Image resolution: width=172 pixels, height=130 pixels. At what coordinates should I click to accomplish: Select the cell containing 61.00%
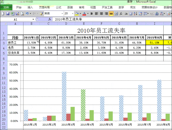(x=66, y=43)
